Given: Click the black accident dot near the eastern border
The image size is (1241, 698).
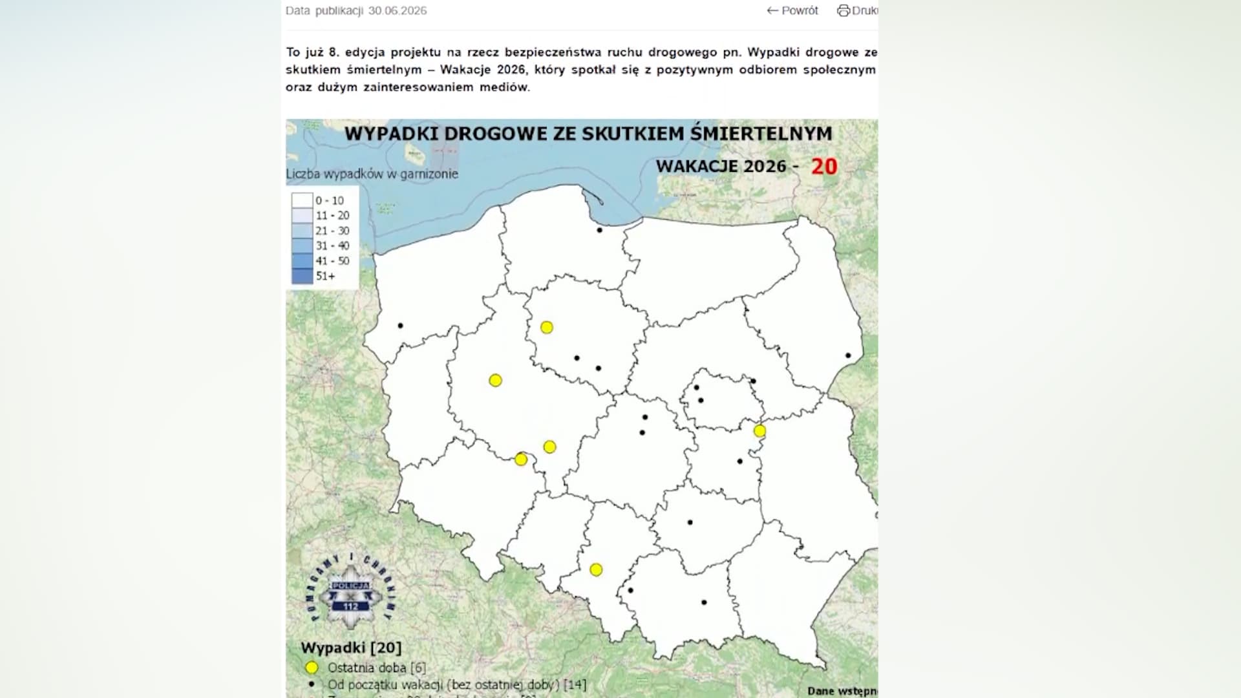Looking at the screenshot, I should (x=848, y=355).
